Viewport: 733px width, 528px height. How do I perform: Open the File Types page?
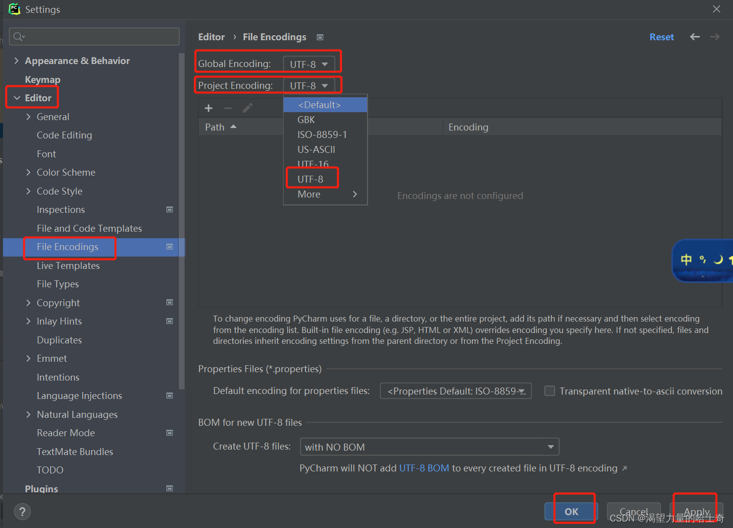click(58, 284)
